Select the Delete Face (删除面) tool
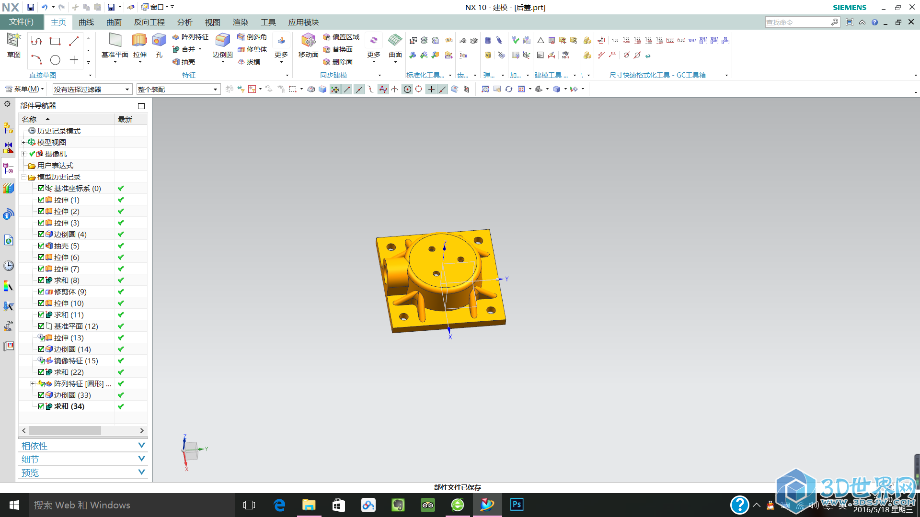The width and height of the screenshot is (920, 517). point(337,62)
